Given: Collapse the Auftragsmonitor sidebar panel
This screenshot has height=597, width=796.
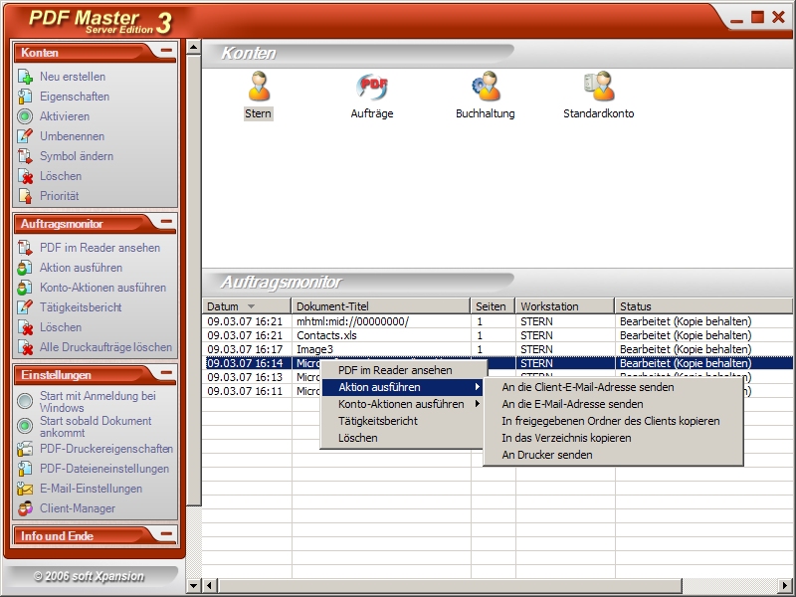Looking at the screenshot, I should point(166,222).
